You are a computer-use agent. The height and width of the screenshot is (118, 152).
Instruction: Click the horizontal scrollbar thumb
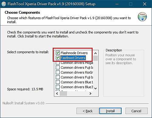[x=63, y=93]
